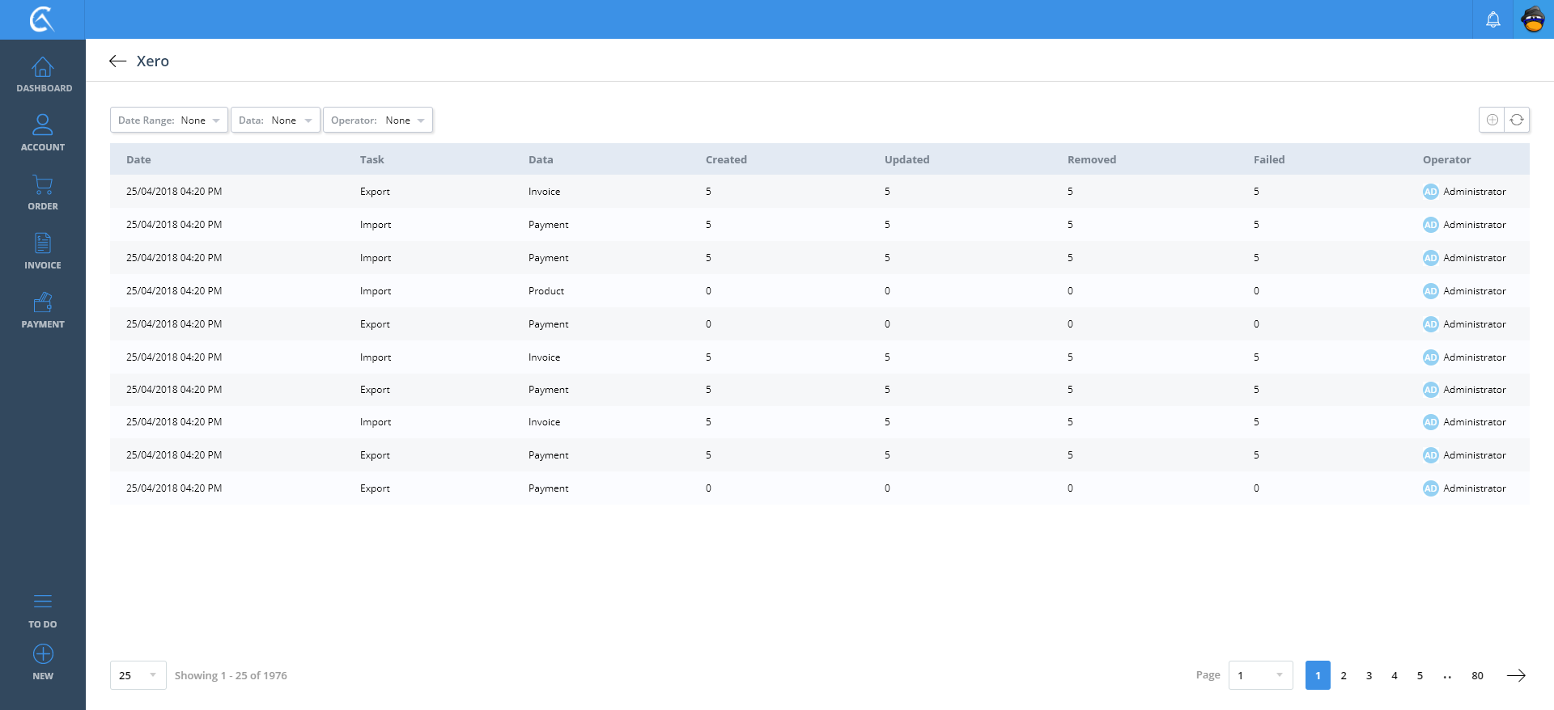Open the Page number selector
Screen dimensions: 1554x710
1260,675
